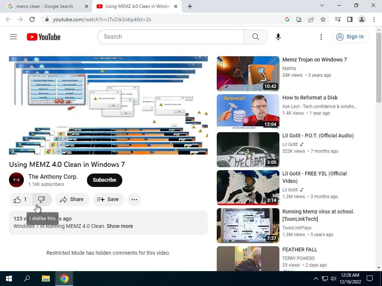Open Chrome three-dot menu
Viewport: 382px width, 286px height.
[x=374, y=19]
